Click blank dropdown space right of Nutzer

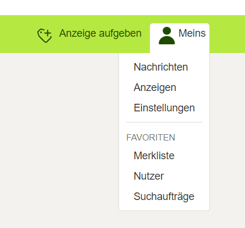tap(185, 176)
